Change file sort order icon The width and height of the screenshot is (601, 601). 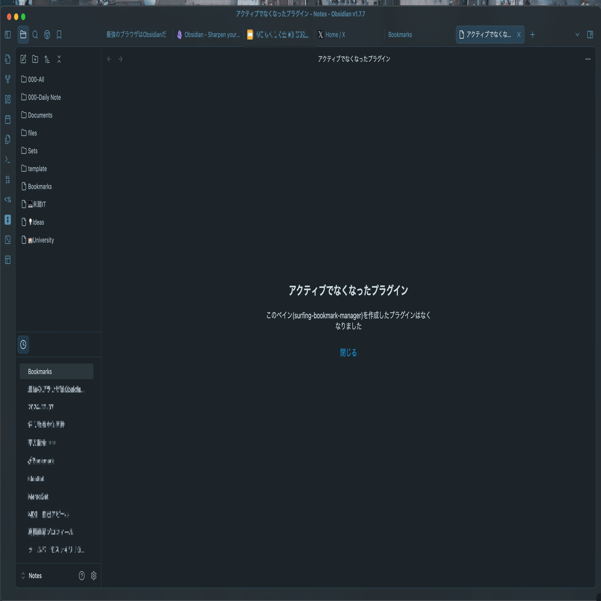click(47, 59)
